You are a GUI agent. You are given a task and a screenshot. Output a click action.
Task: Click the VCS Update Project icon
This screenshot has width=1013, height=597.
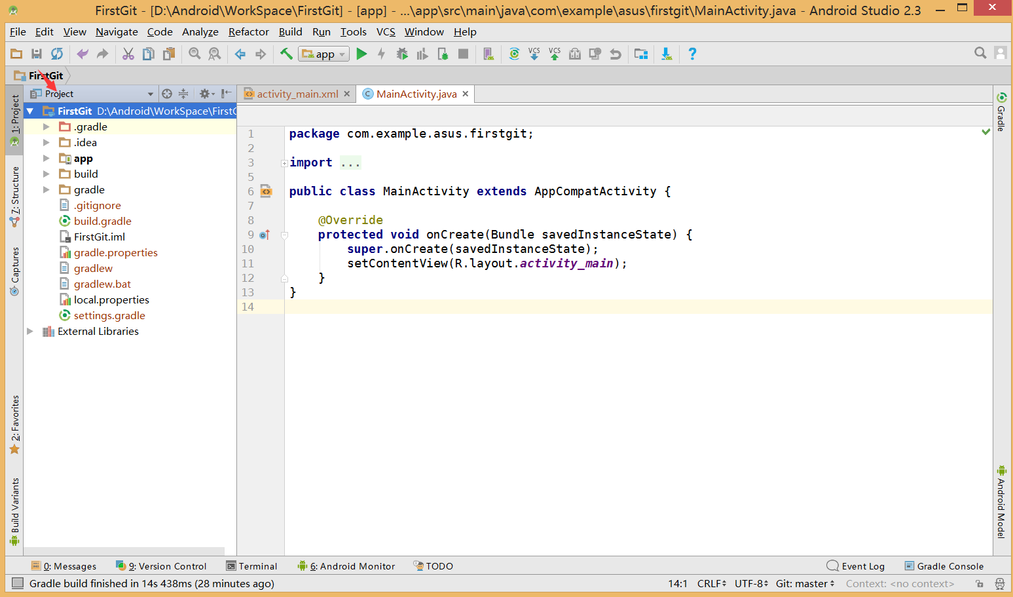[534, 54]
